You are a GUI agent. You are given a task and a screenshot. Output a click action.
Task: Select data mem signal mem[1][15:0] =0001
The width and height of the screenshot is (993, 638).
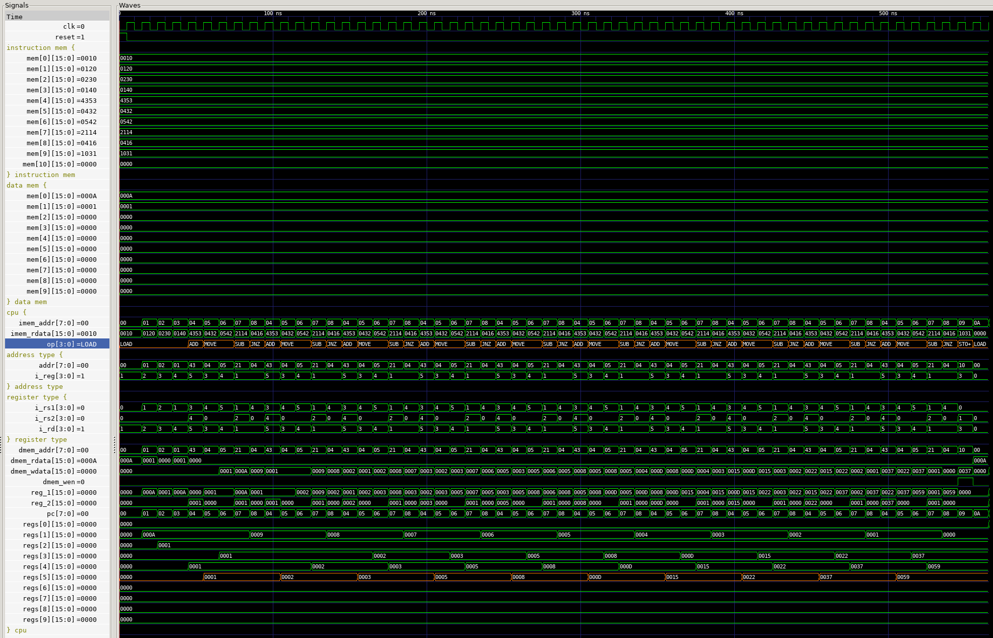57,206
